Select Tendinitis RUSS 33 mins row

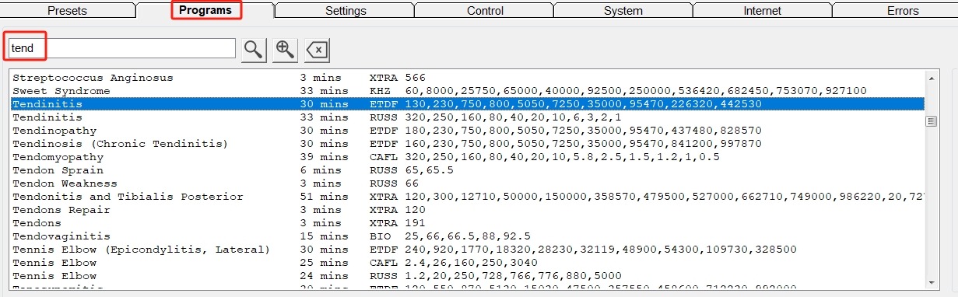(467, 117)
